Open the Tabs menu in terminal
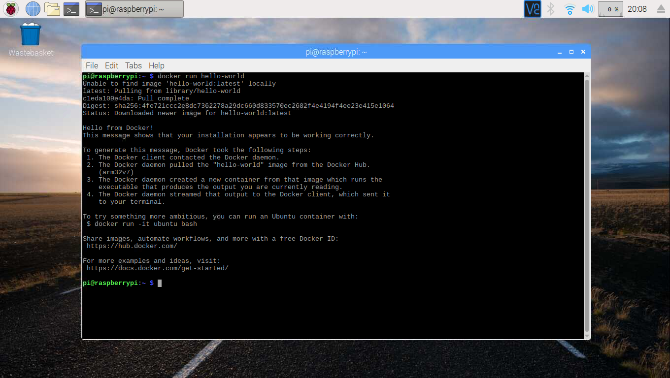The width and height of the screenshot is (670, 378). [133, 65]
